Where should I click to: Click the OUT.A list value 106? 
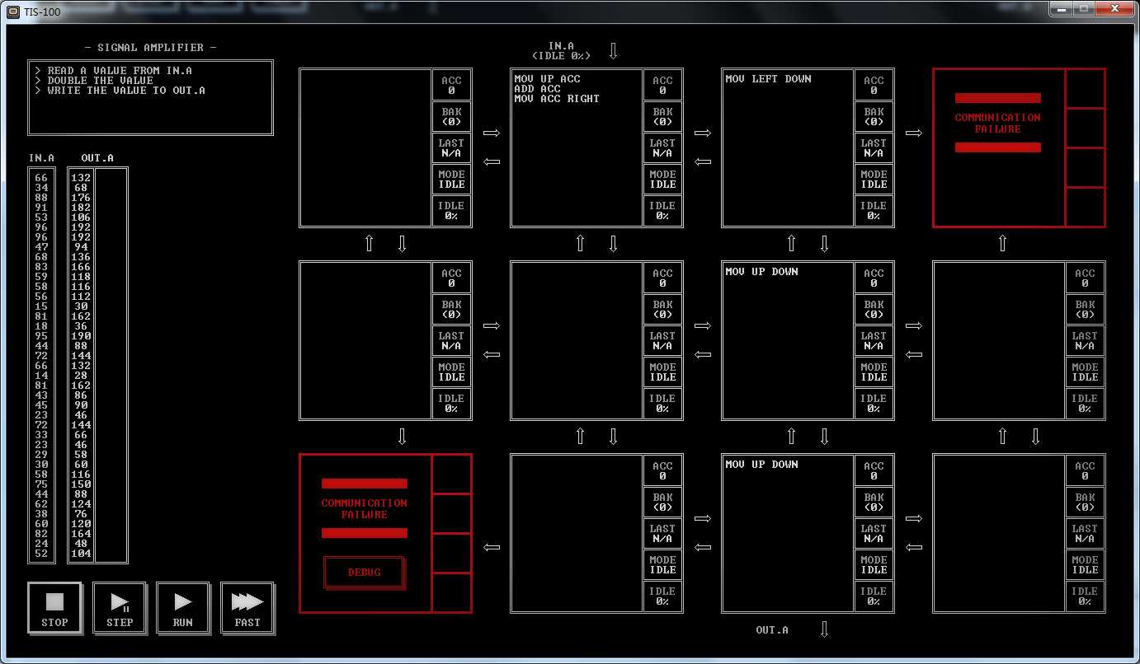81,217
